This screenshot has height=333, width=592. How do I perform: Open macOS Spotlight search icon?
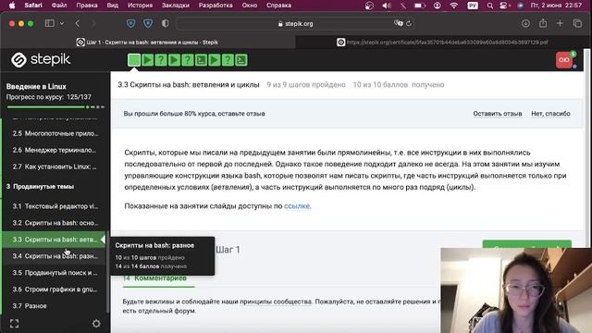[x=489, y=6]
